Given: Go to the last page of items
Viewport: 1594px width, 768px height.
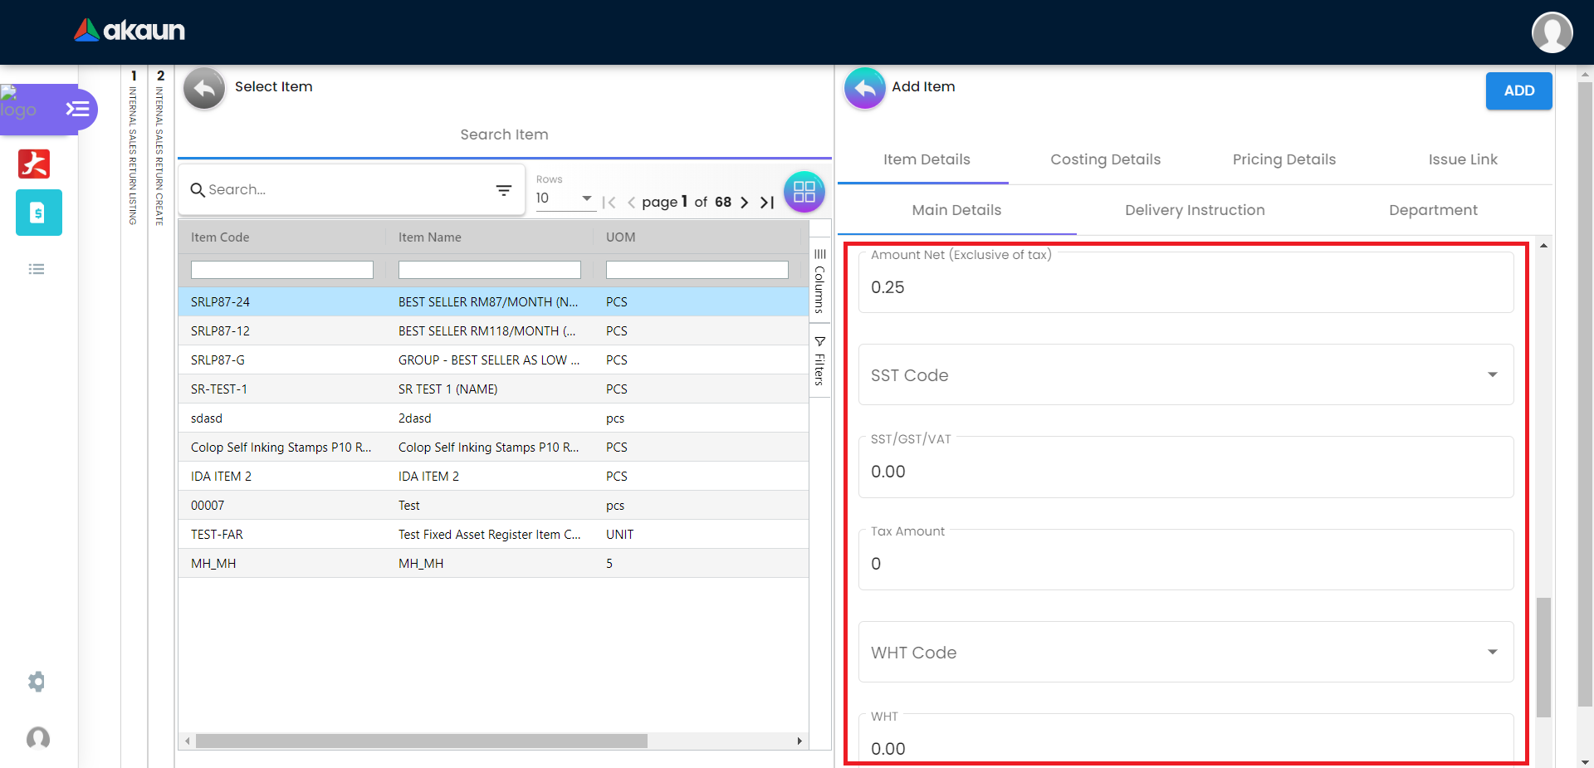Looking at the screenshot, I should point(767,202).
